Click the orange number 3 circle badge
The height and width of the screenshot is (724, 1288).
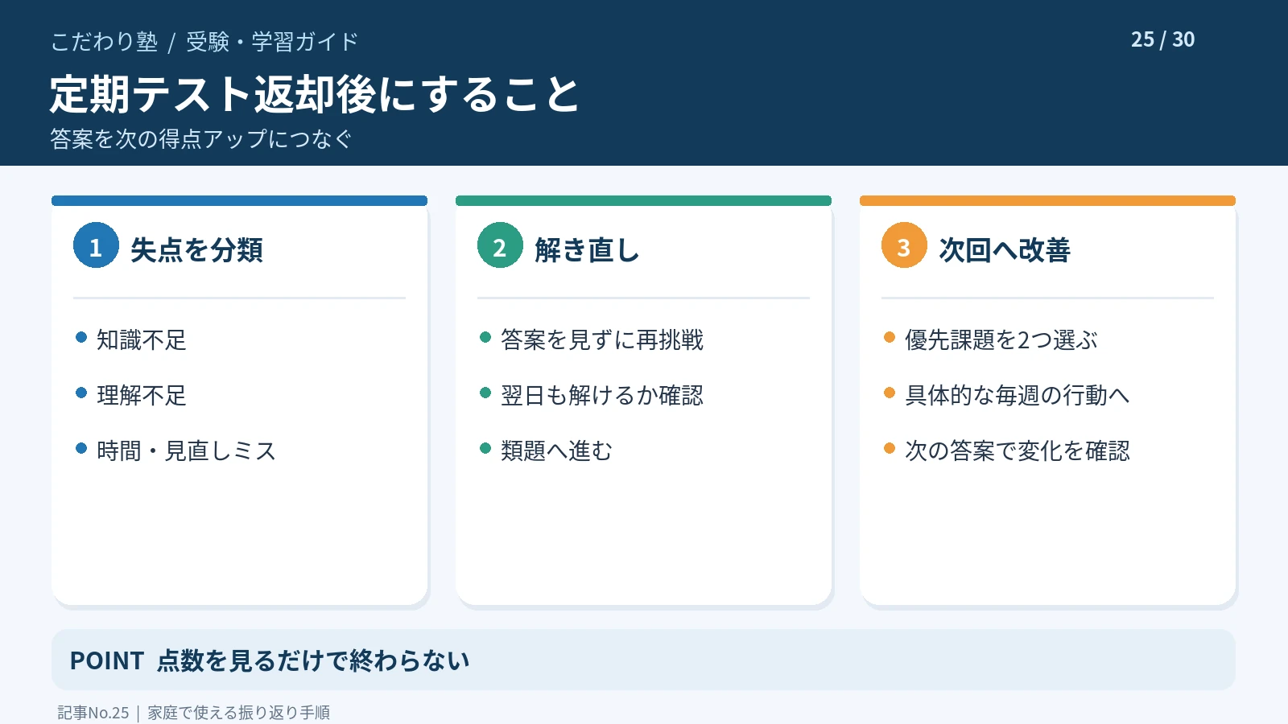[x=904, y=245]
